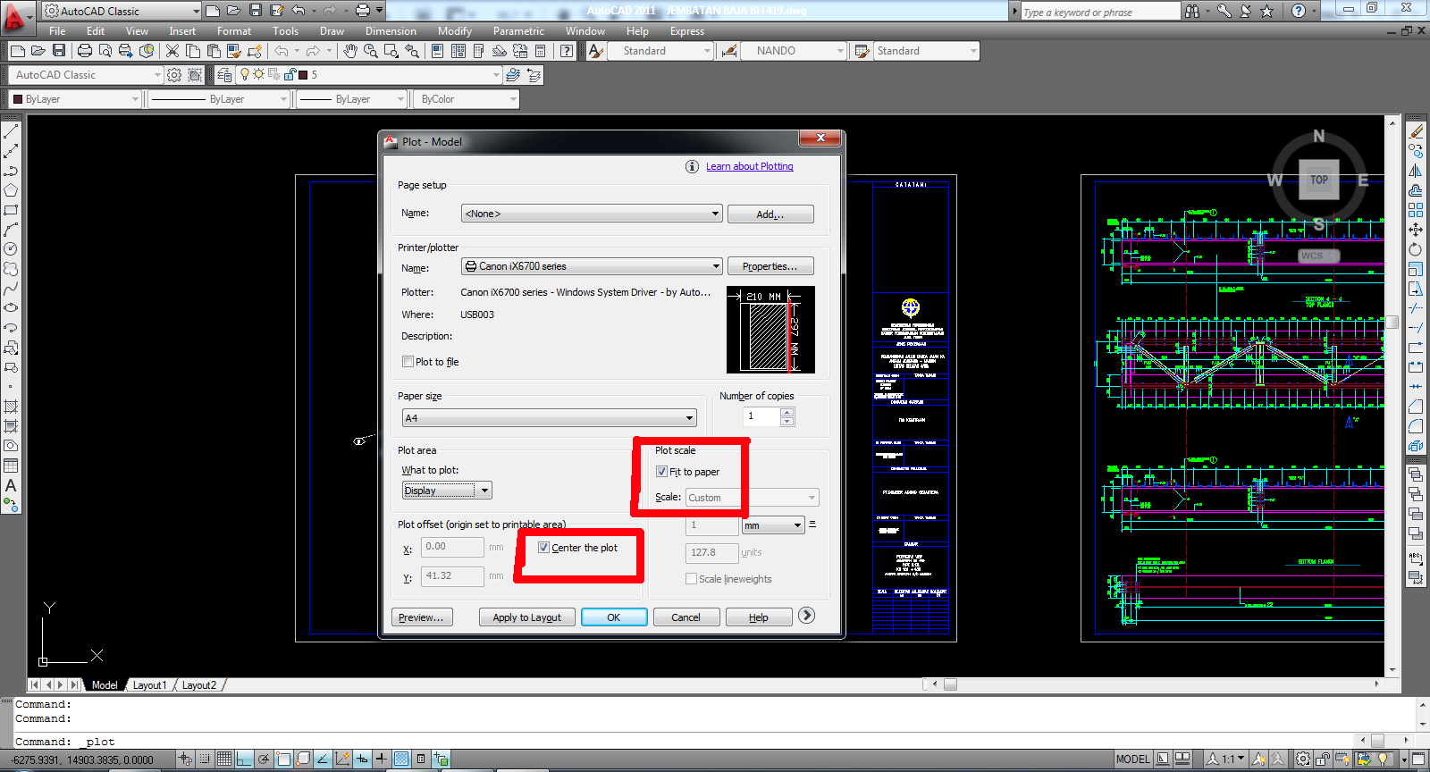This screenshot has width=1430, height=772.
Task: Open the Help question mark icon
Action: pyautogui.click(x=567, y=51)
